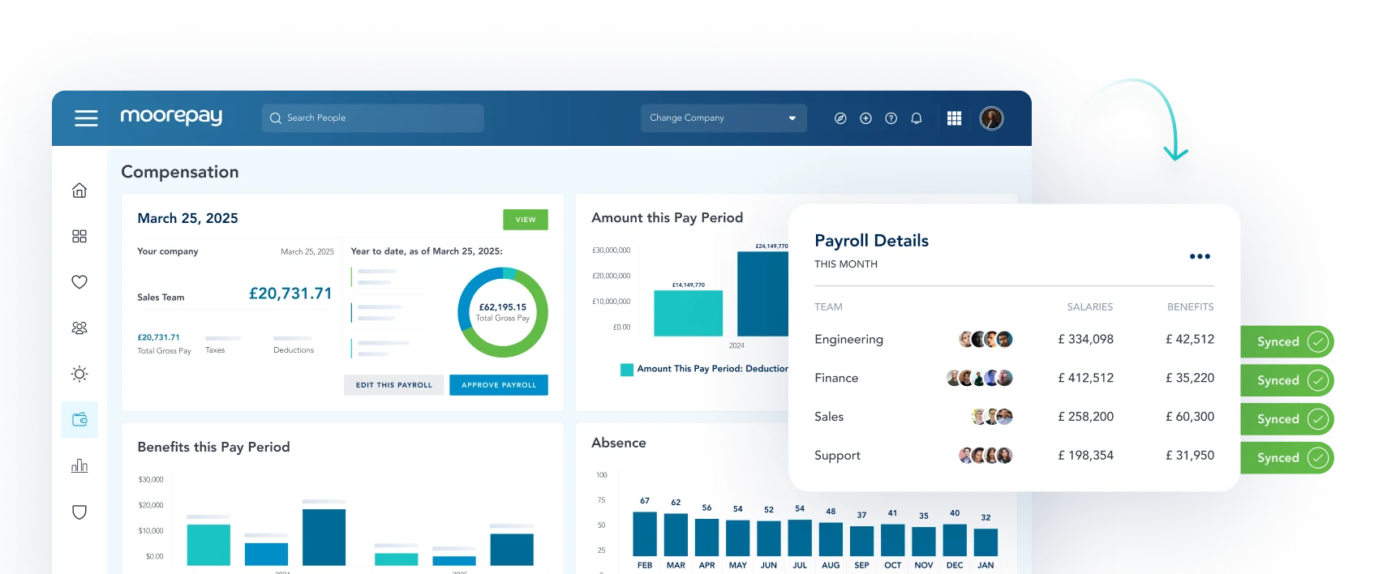Click the green VIEW button
Viewport: 1387px width, 574px height.
point(526,220)
